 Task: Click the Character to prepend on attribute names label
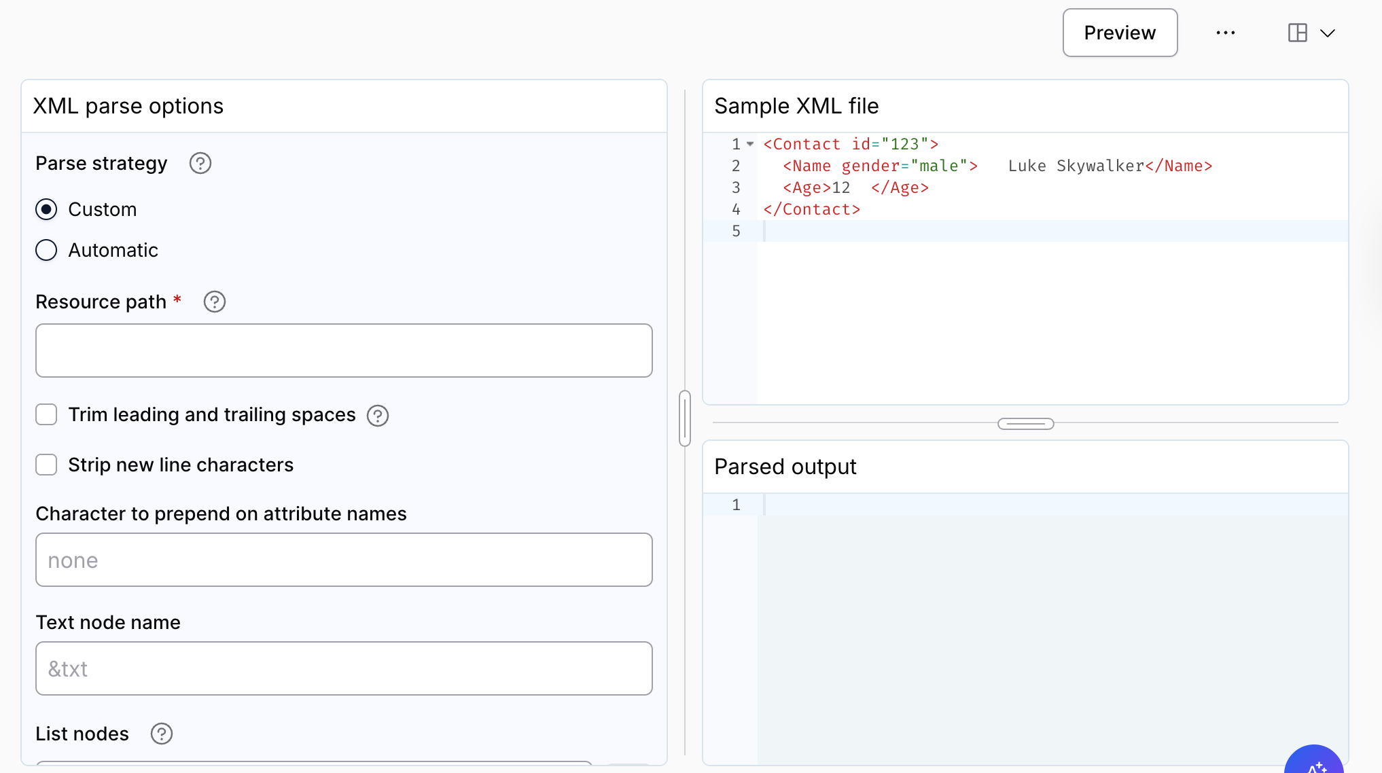click(x=221, y=514)
